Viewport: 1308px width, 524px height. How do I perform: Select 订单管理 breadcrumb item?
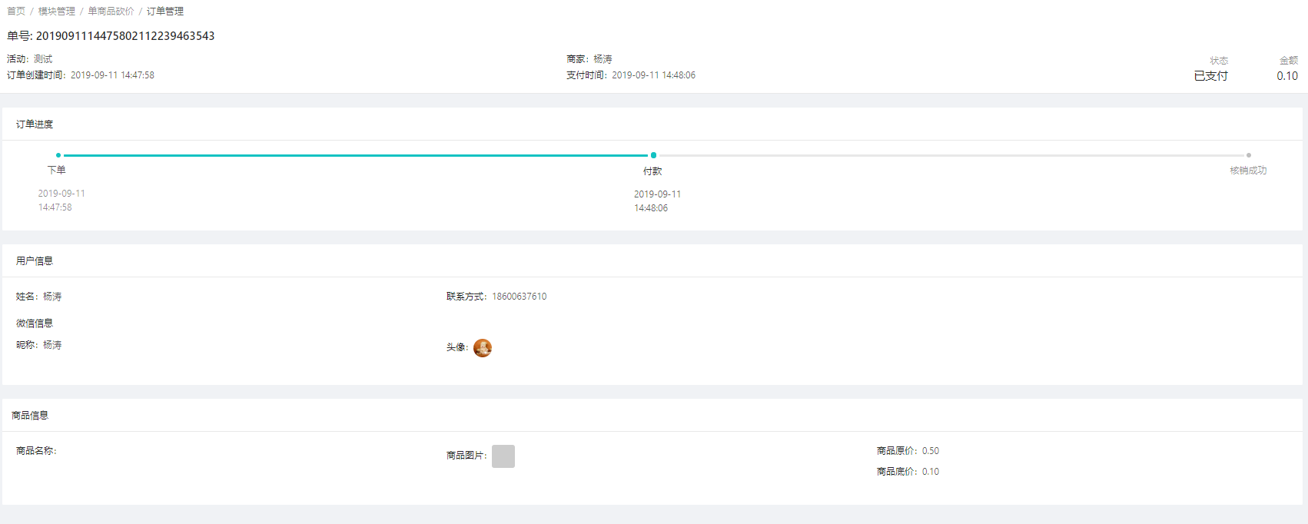[x=165, y=12]
